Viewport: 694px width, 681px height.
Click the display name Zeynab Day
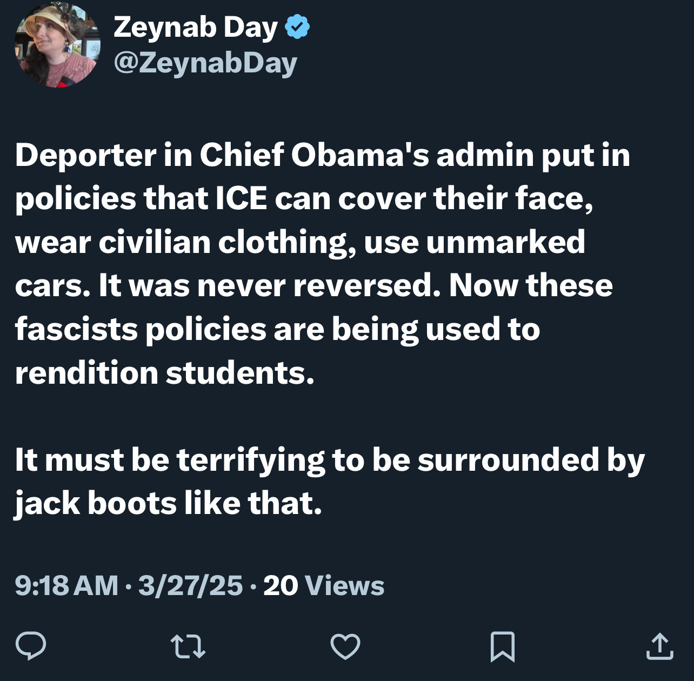click(x=195, y=27)
